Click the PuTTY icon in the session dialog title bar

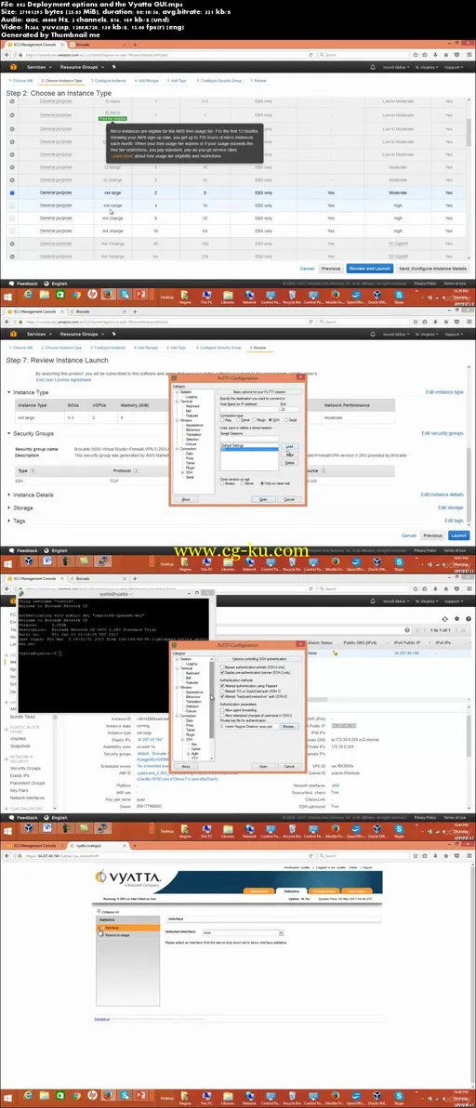(174, 377)
